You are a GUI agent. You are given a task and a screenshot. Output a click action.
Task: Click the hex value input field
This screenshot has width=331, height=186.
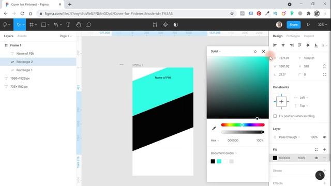pyautogui.click(x=233, y=140)
